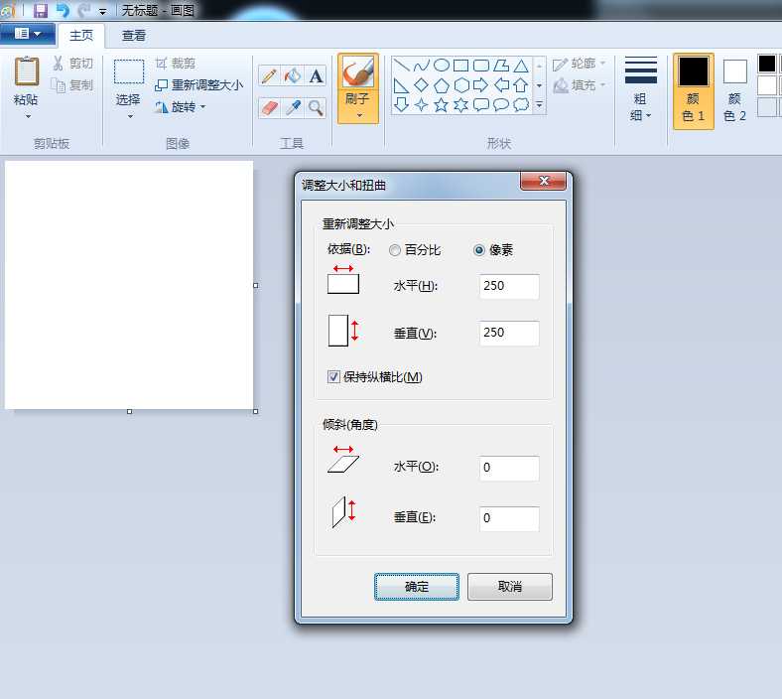Pick the Four-point star shape
This screenshot has width=782, height=699.
[x=422, y=105]
